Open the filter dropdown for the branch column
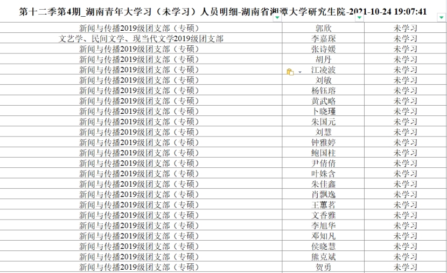 pos(277,18)
